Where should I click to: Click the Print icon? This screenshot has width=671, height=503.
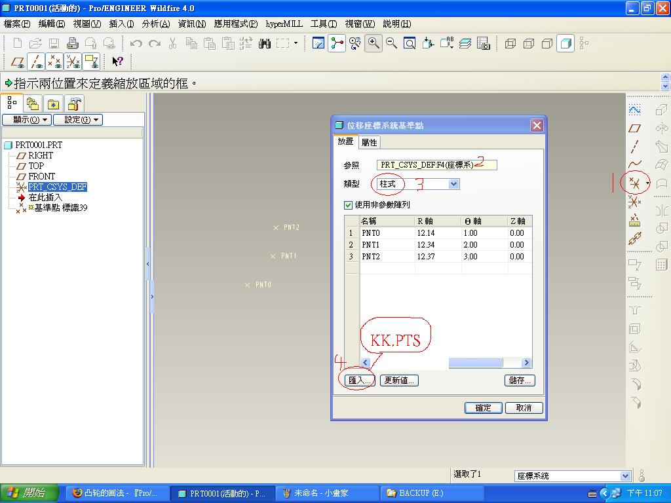click(72, 43)
